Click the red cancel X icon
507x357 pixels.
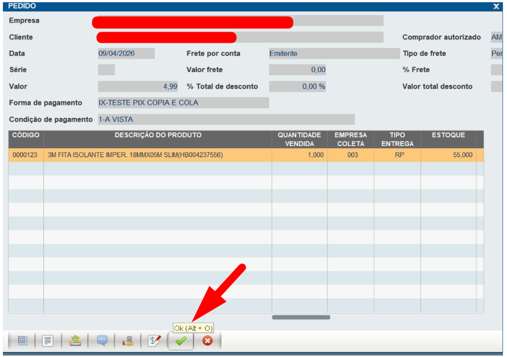coord(207,341)
